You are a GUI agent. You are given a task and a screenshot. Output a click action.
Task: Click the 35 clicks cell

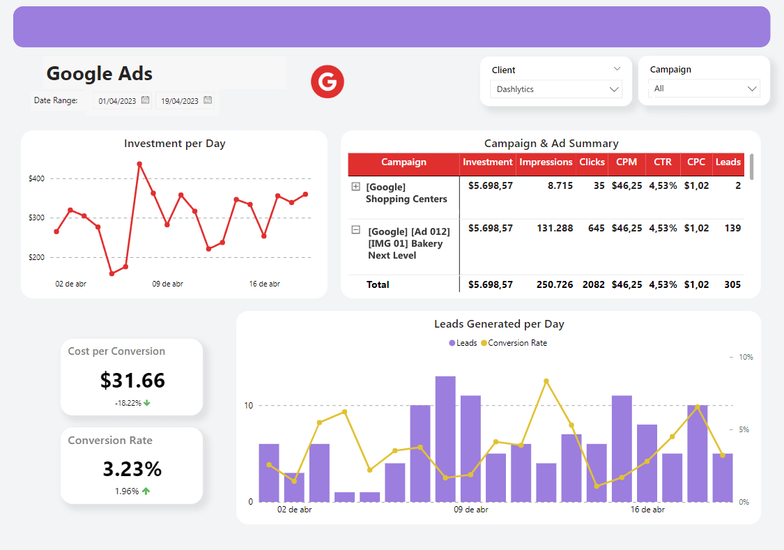599,185
